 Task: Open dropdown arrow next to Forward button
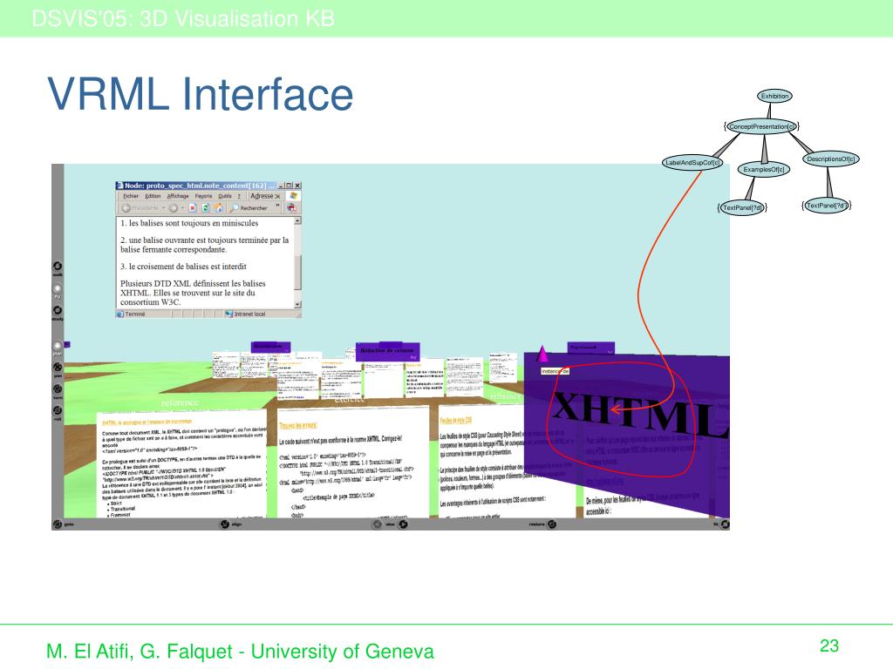pos(182,208)
